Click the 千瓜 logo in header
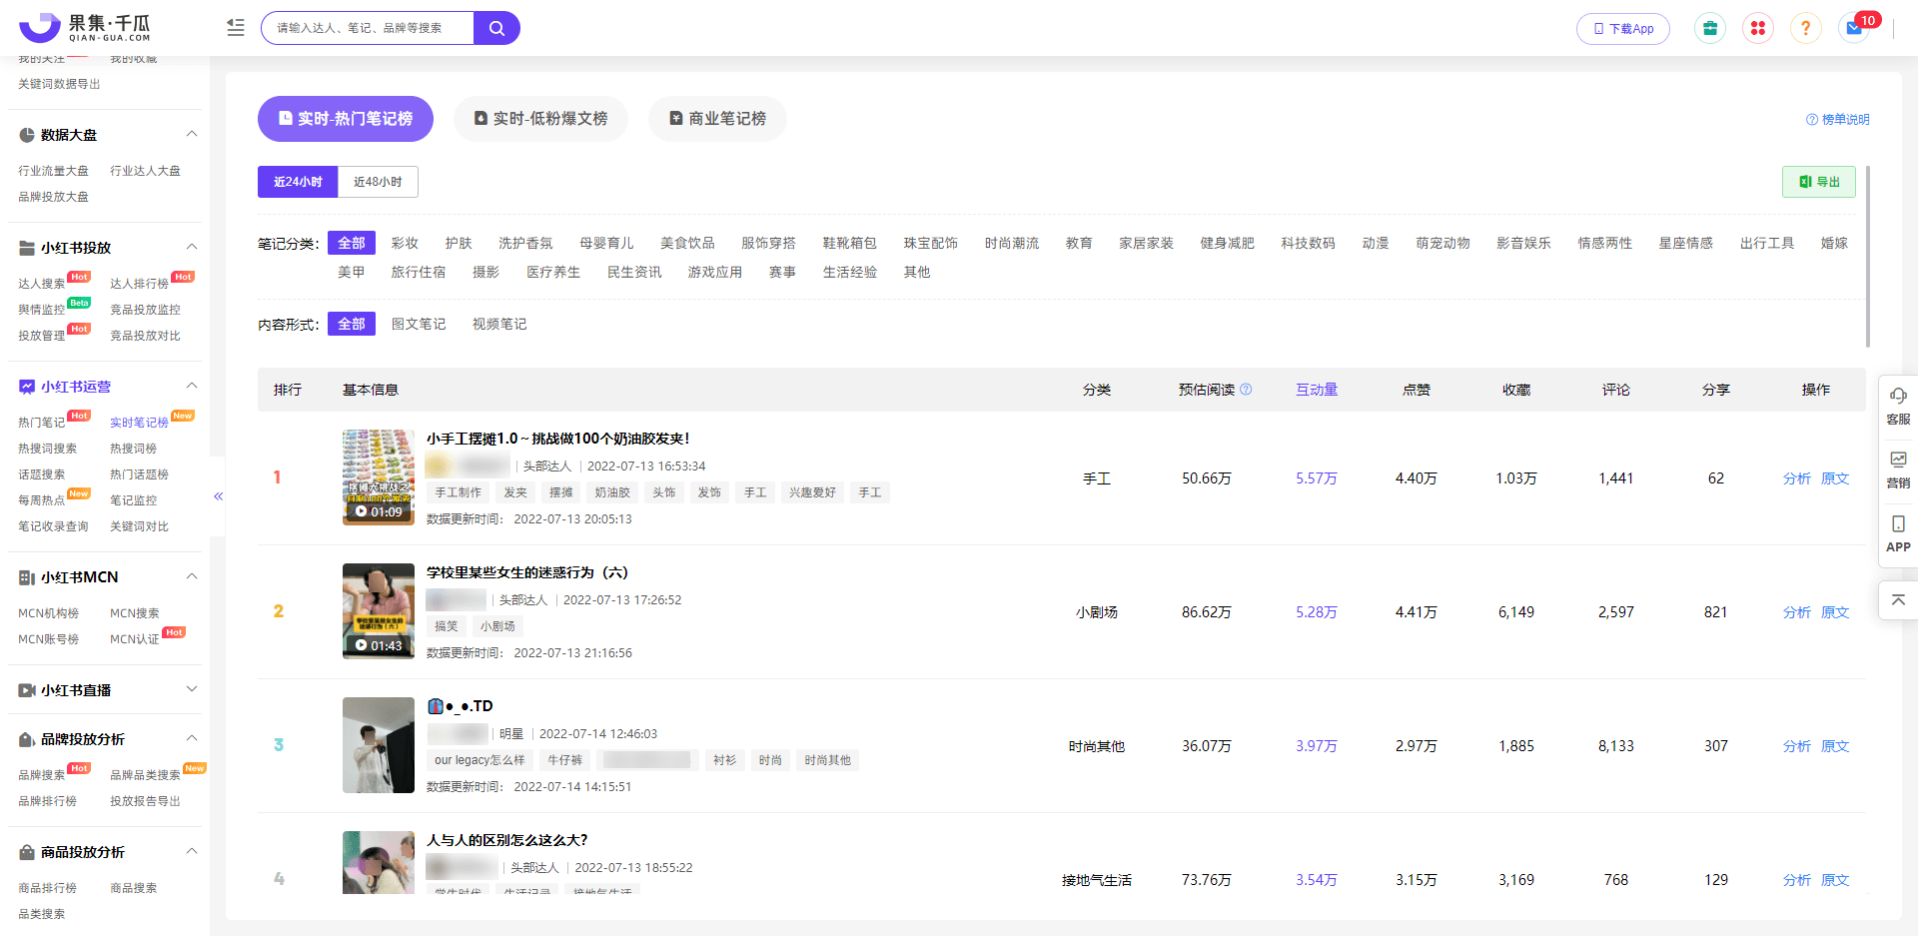Viewport: 1918px width, 936px height. coord(85,27)
